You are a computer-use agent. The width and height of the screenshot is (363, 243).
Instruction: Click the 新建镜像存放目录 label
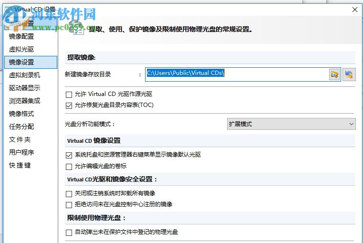coord(88,74)
